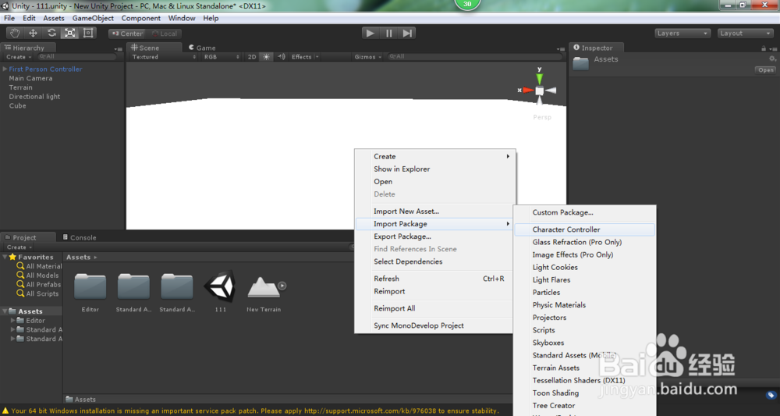Image resolution: width=780 pixels, height=416 pixels.
Task: Select All Materials search favorite
Action: point(39,266)
